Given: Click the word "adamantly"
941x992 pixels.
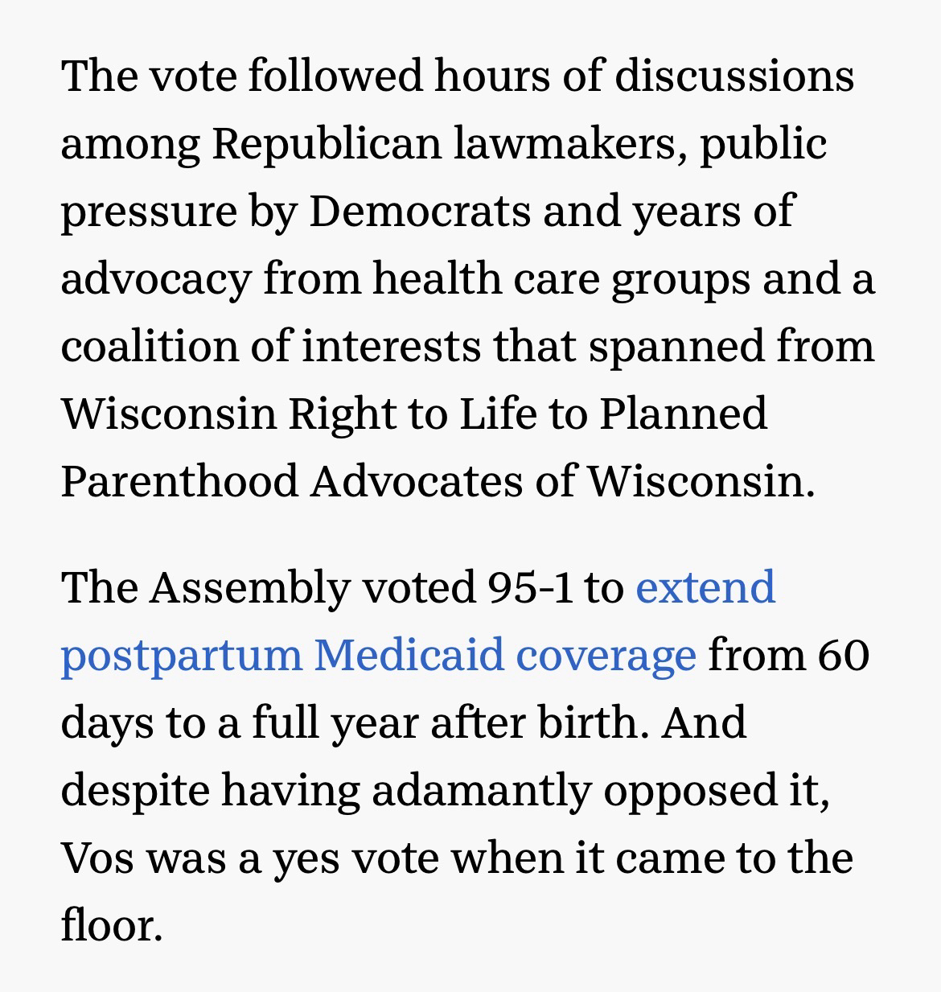Looking at the screenshot, I should click(x=480, y=790).
